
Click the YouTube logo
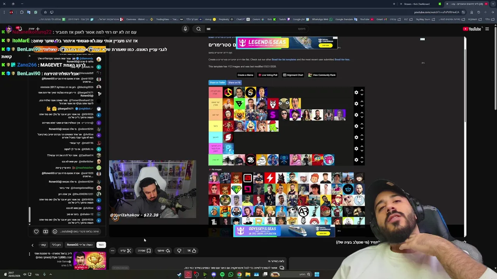(x=472, y=29)
